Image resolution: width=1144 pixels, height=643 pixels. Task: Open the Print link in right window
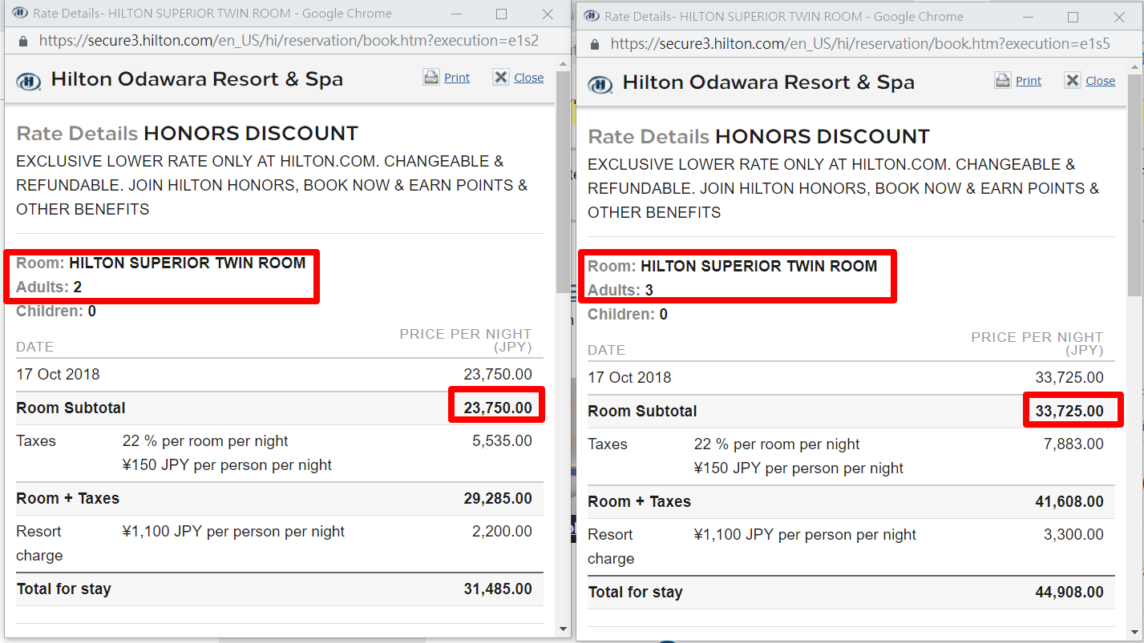tap(1029, 81)
